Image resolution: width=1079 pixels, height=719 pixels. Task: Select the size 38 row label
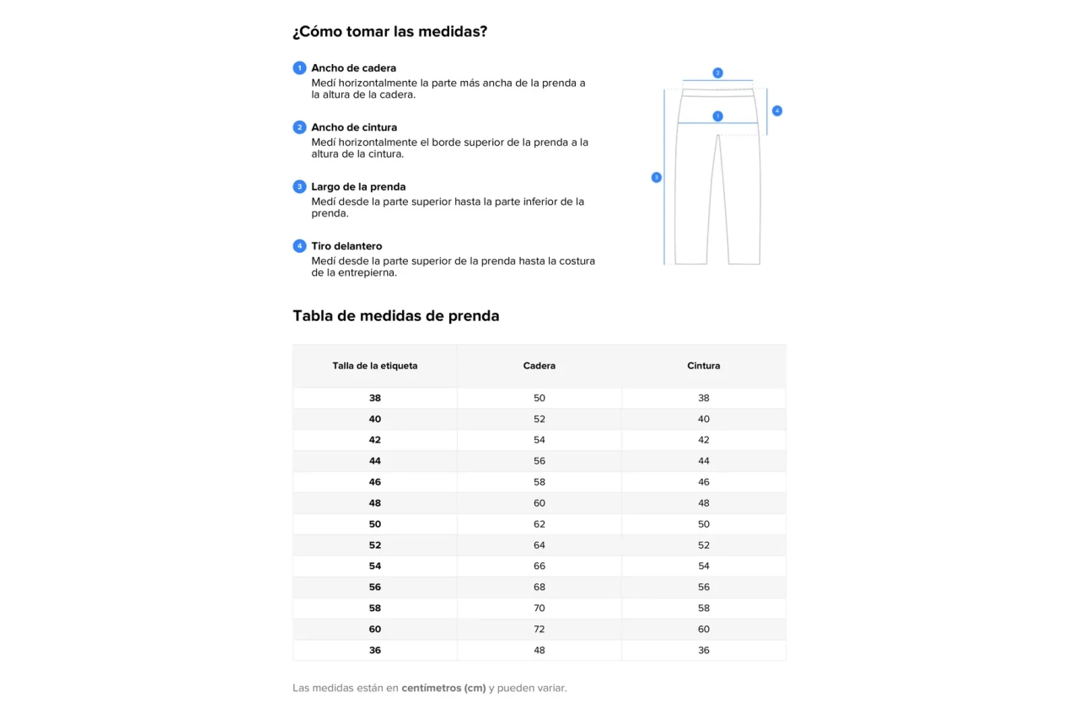(x=375, y=398)
